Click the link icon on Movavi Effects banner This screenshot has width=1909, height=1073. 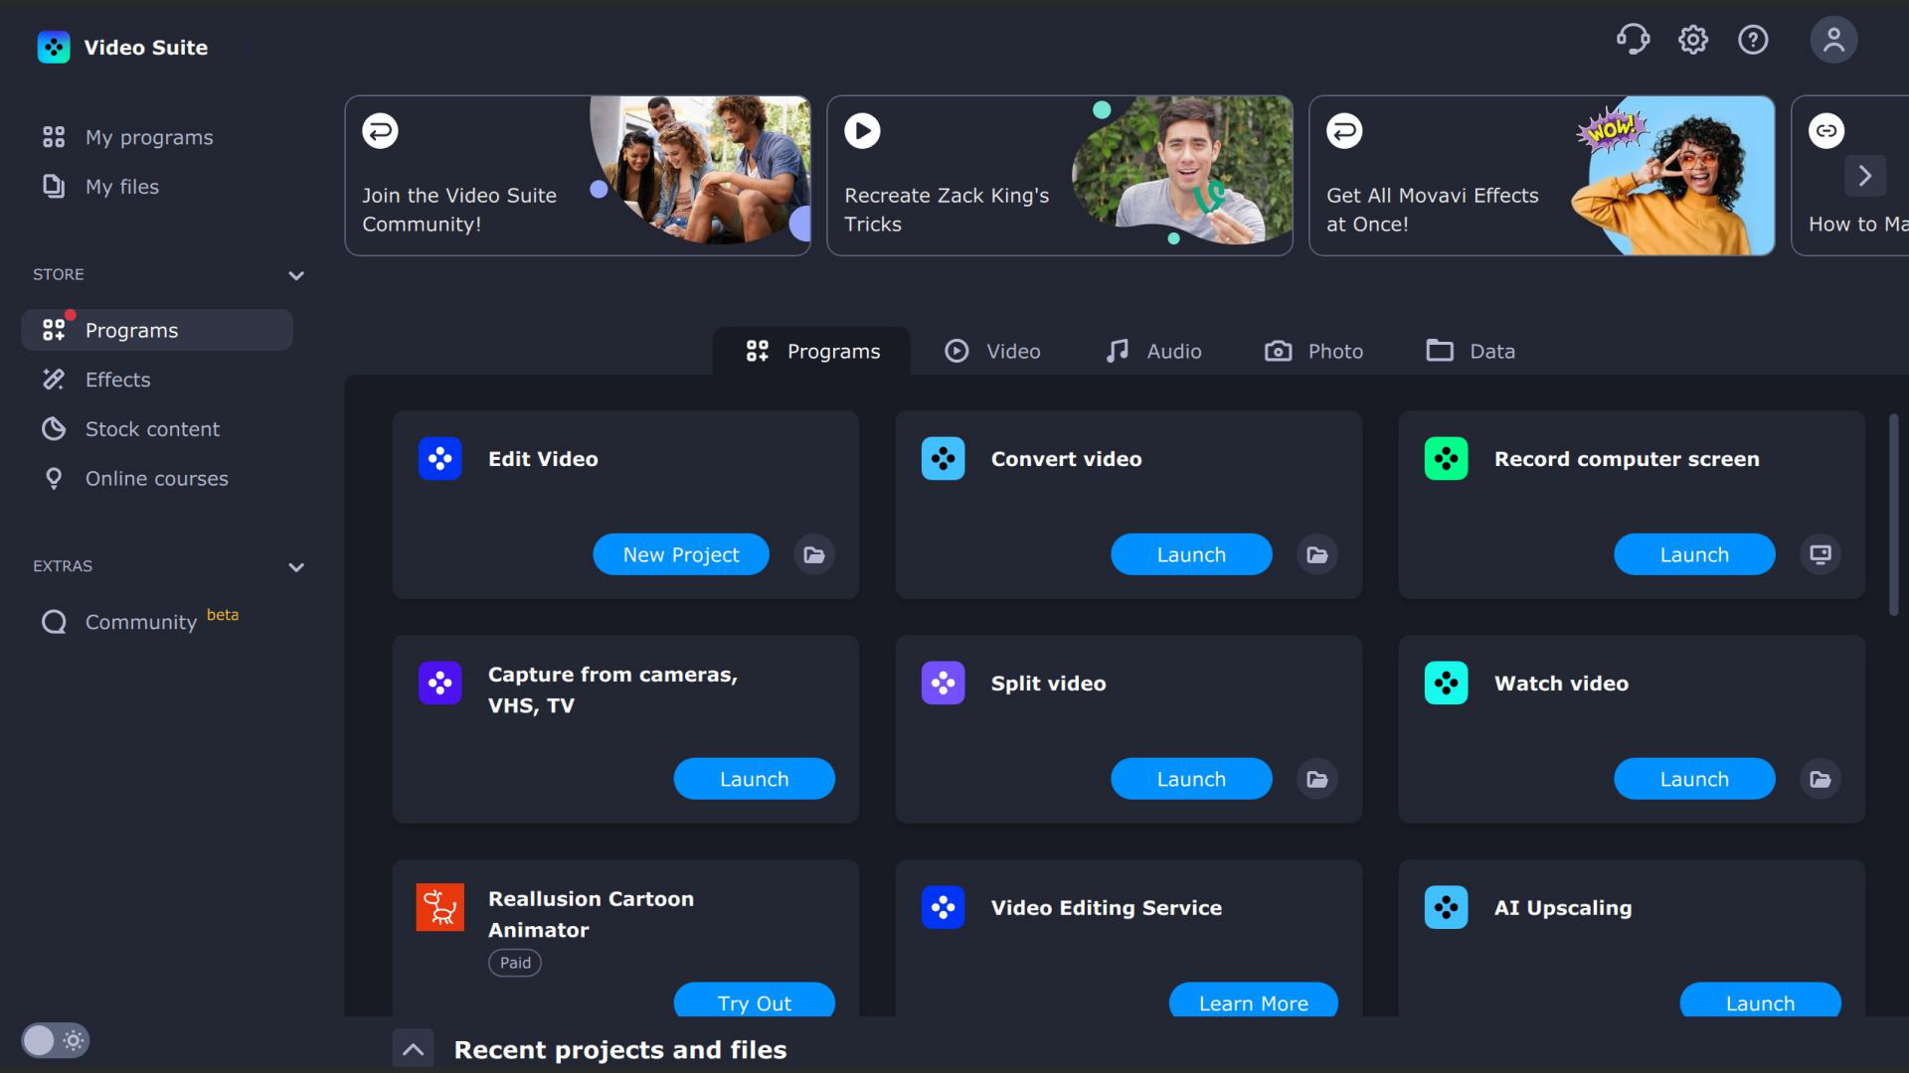(1344, 131)
